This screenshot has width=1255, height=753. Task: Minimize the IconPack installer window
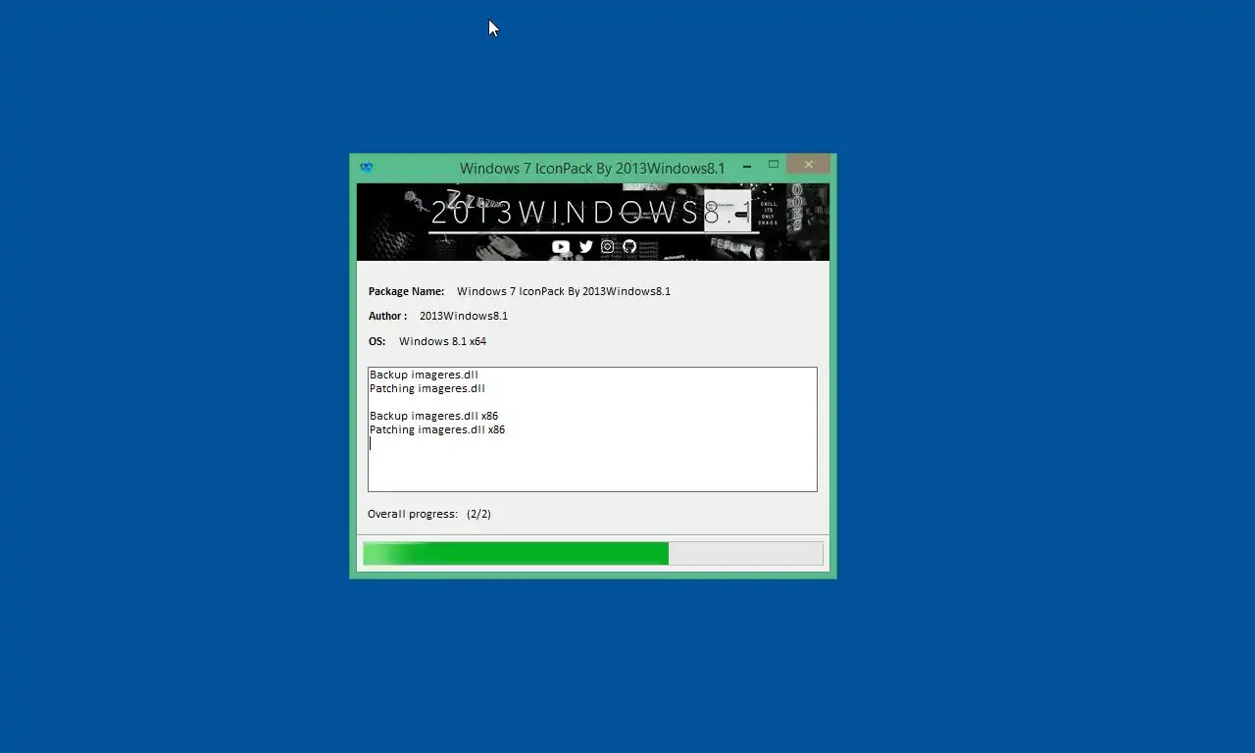[x=748, y=165]
